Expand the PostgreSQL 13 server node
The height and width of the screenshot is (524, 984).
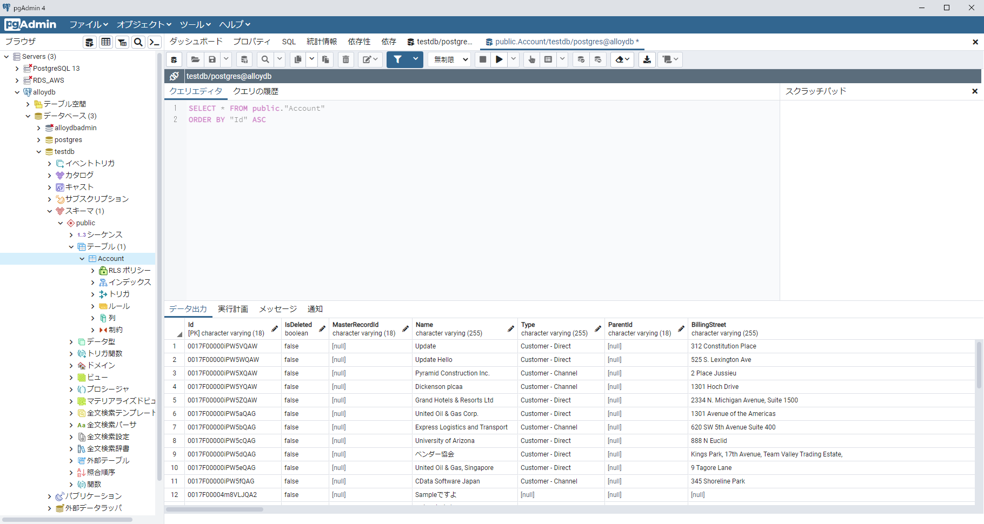pos(17,69)
